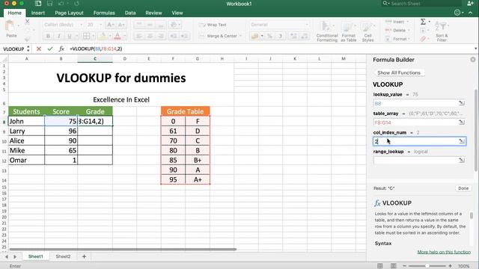Viewport: 479px width, 269px height.
Task: Click the Bold formatting button
Action: (48, 36)
